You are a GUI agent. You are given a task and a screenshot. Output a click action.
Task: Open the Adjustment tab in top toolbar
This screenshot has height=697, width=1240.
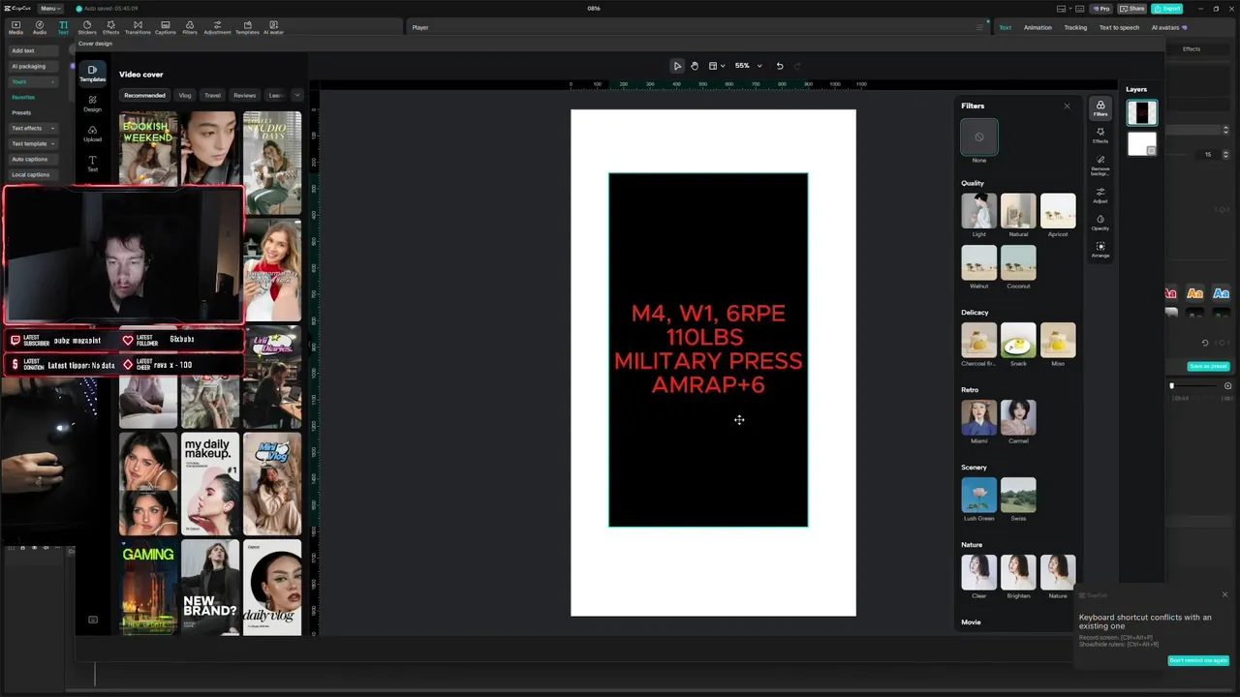click(217, 27)
